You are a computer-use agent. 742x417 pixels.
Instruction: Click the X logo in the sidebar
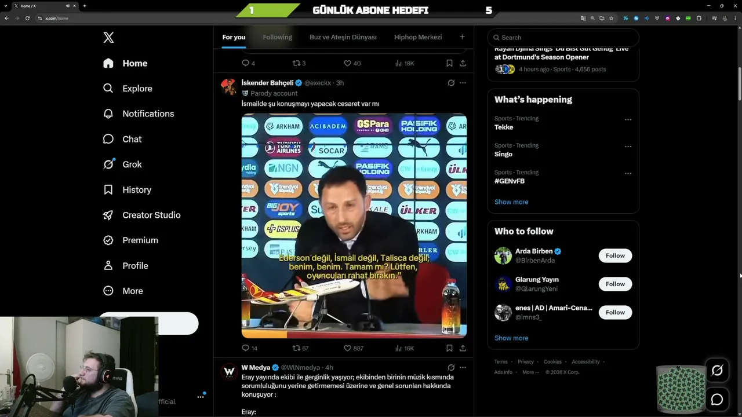point(108,38)
